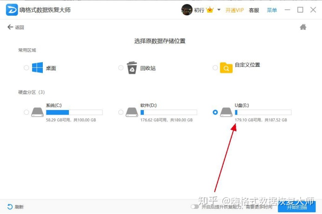Click the U盘(E:) usage bar
The width and height of the screenshot is (322, 214).
click(x=263, y=112)
